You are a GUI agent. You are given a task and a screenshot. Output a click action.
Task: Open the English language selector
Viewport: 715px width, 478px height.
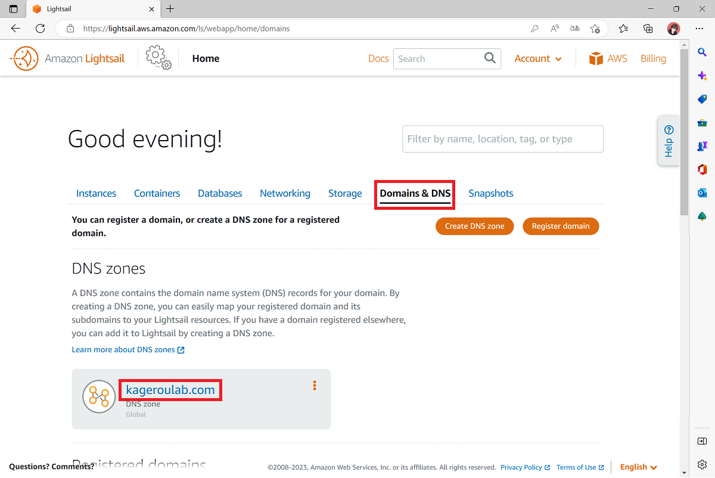tap(638, 467)
